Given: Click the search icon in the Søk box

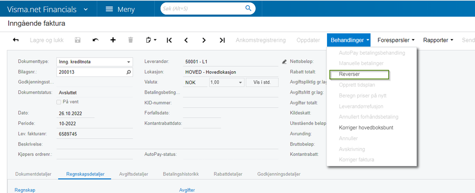Looking at the screenshot, I should pos(248,9).
